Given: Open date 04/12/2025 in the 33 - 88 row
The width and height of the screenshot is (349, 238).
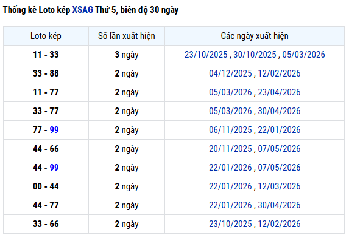Looking at the screenshot, I should tap(230, 73).
